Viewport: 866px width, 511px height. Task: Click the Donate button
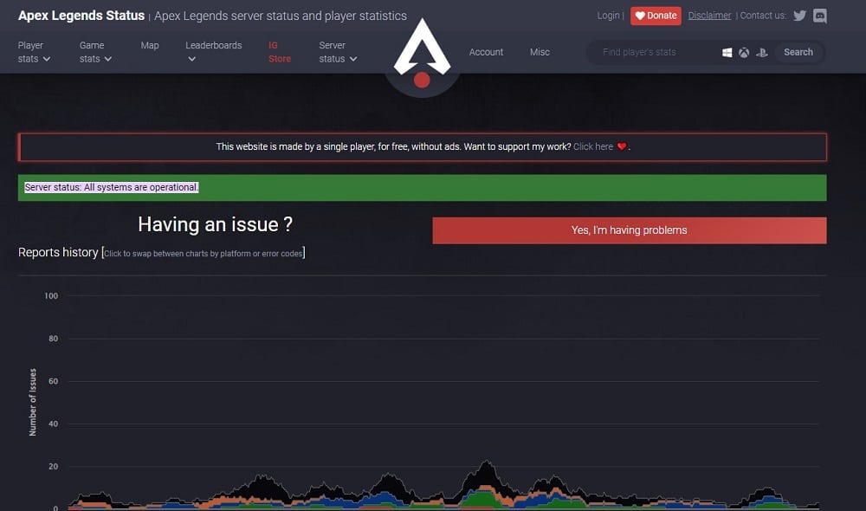[656, 16]
